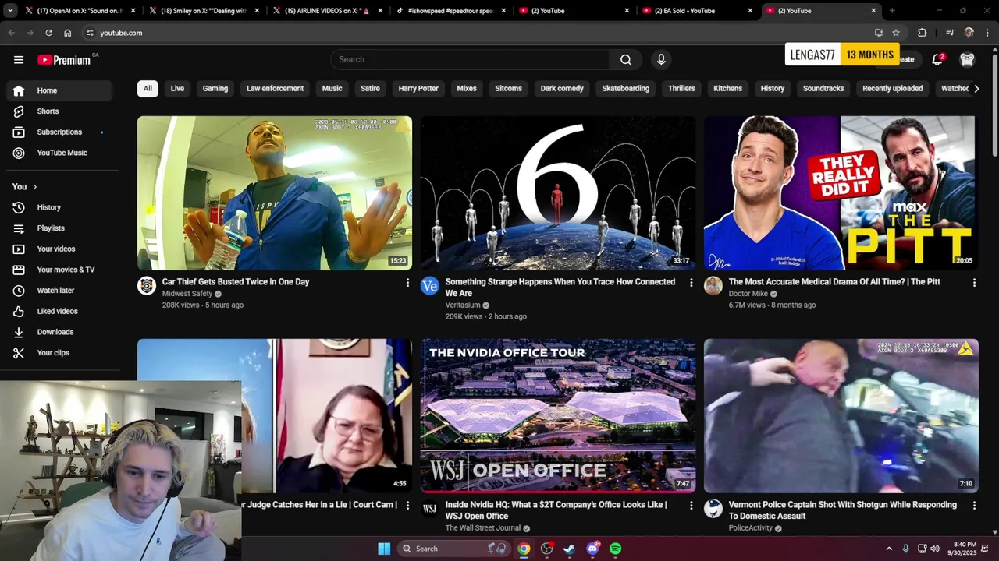Open Watch later list
The height and width of the screenshot is (561, 999).
pyautogui.click(x=60, y=291)
